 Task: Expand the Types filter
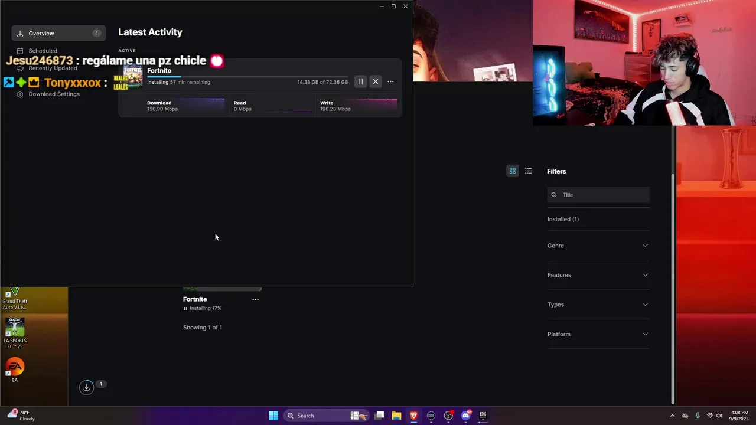[598, 305]
